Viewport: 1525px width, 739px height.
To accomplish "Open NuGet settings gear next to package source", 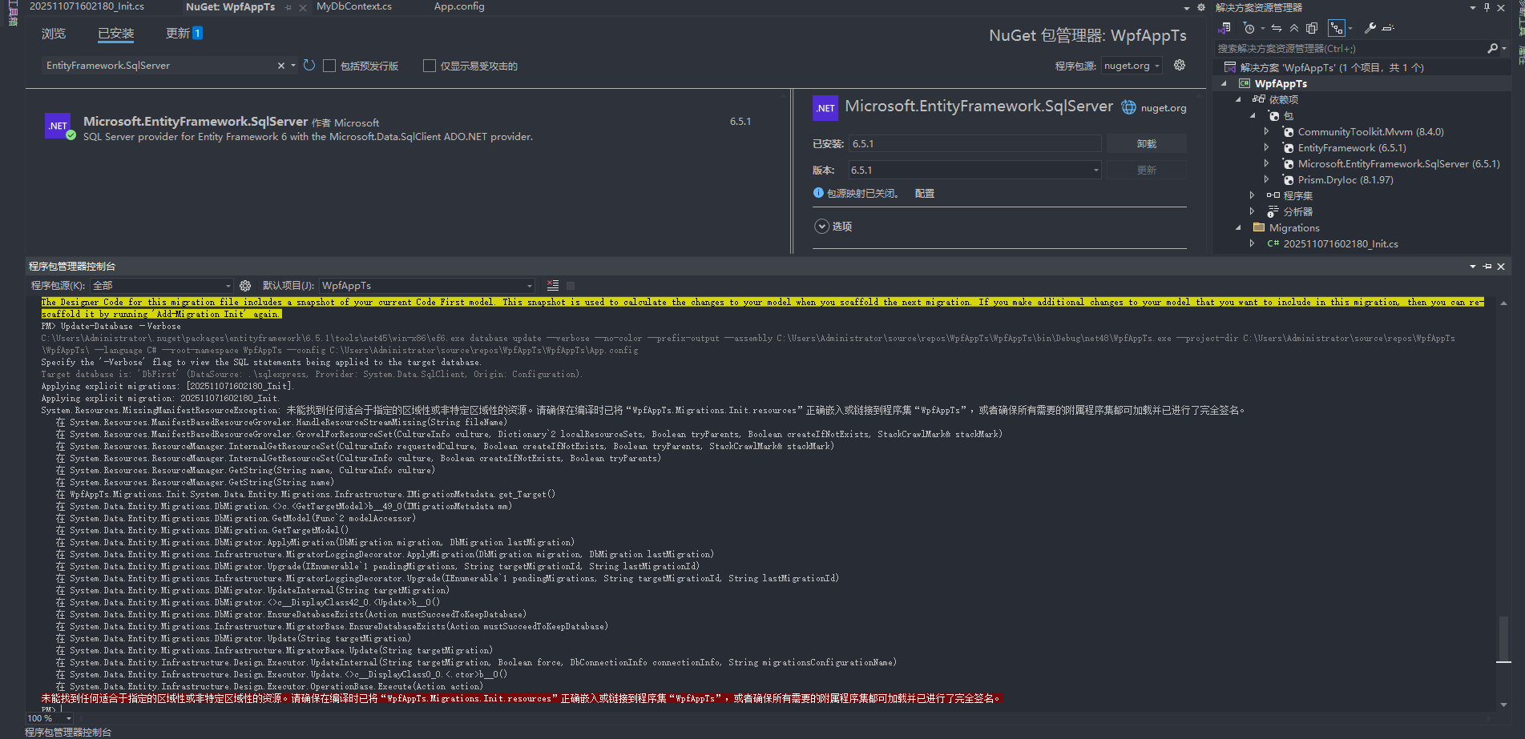I will tap(1180, 66).
